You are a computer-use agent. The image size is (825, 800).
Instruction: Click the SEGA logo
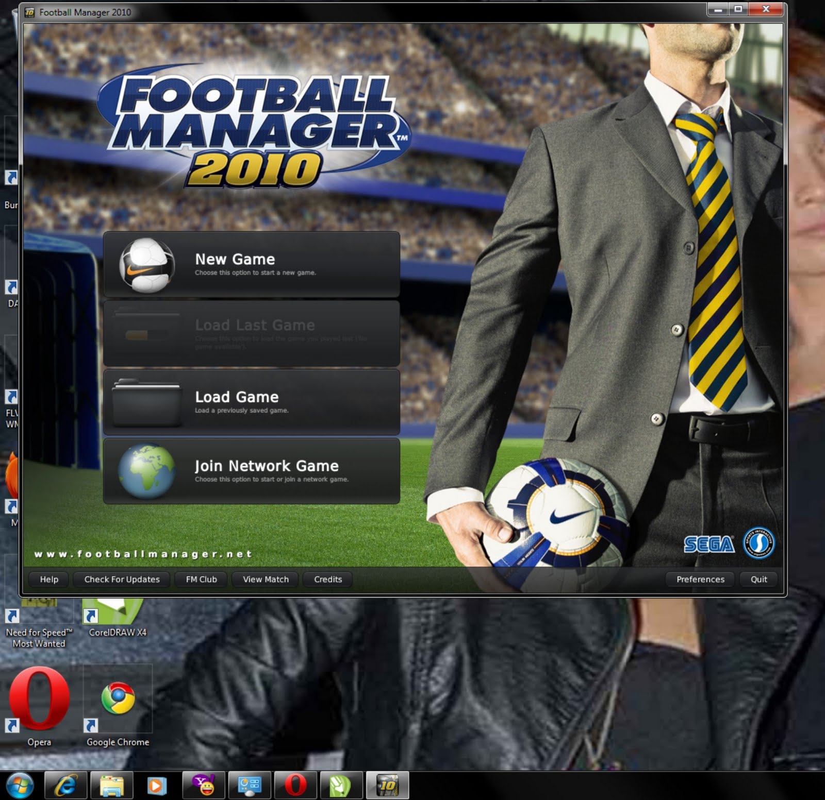709,544
